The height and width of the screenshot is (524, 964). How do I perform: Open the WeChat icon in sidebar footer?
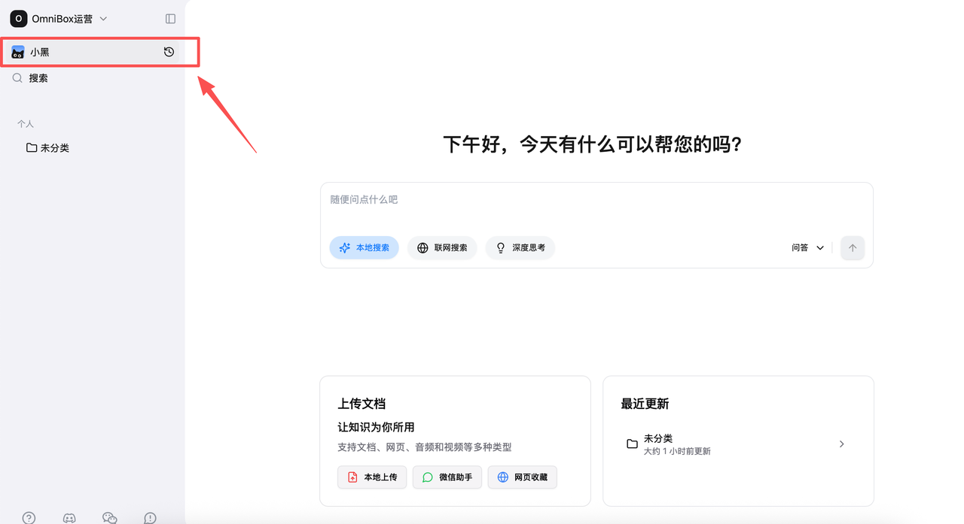point(110,517)
